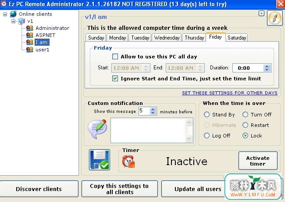Collapse the v1 computer node
The image size is (285, 202).
click(x=13, y=21)
